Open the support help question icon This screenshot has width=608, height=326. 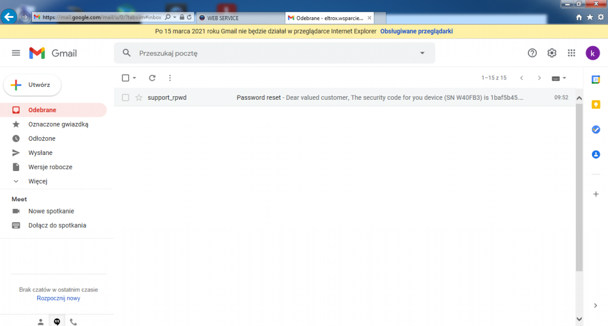click(x=532, y=53)
